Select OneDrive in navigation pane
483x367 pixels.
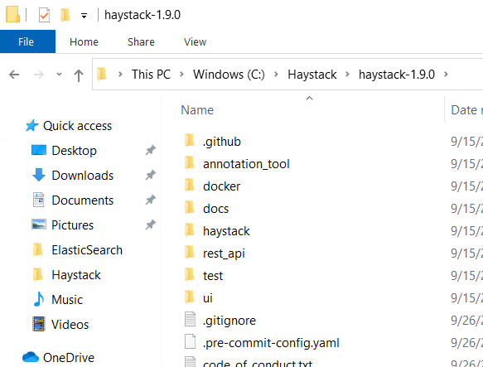point(69,358)
